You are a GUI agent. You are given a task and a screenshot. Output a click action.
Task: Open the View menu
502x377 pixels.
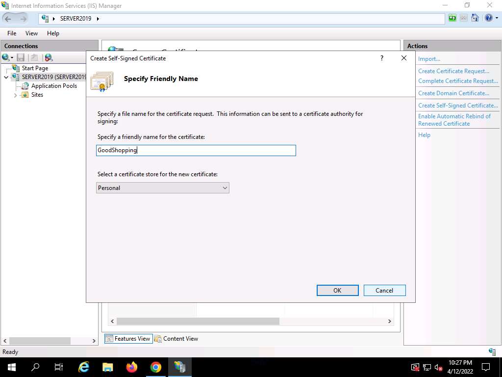point(31,33)
